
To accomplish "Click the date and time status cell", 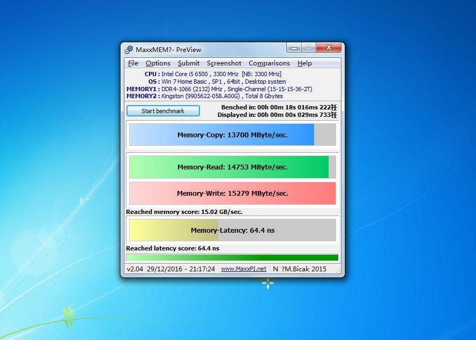I will click(x=181, y=269).
